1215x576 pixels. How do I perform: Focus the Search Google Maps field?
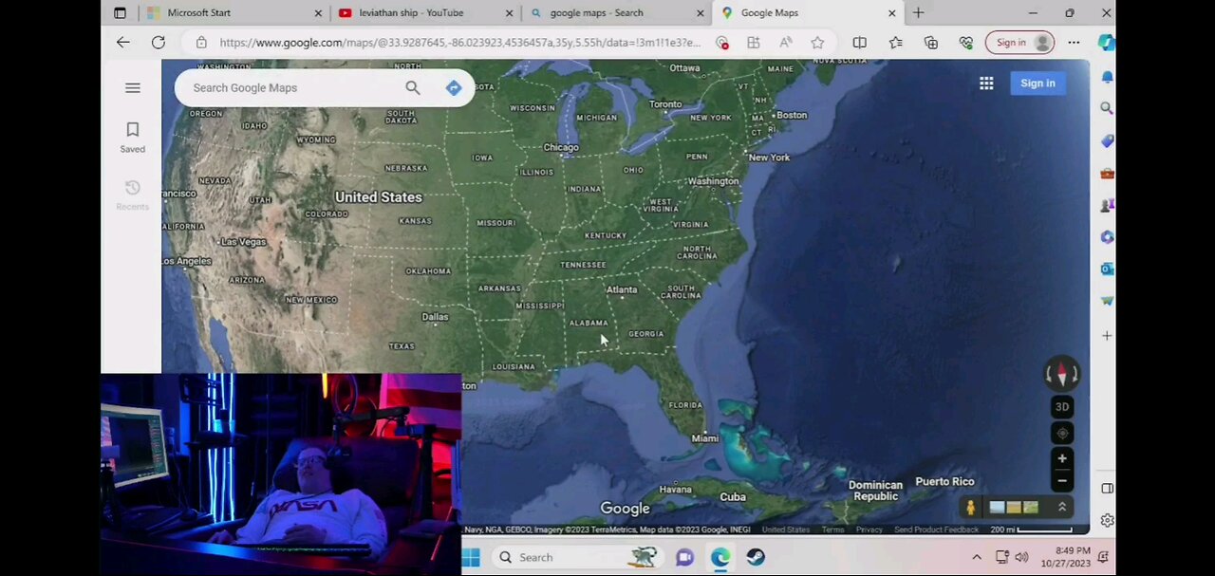[290, 87]
